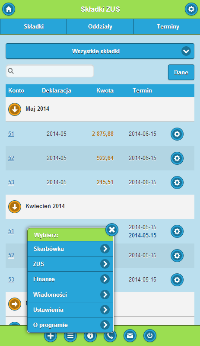Collapse the Maj 2014 group
The image size is (200, 346).
tap(15, 109)
